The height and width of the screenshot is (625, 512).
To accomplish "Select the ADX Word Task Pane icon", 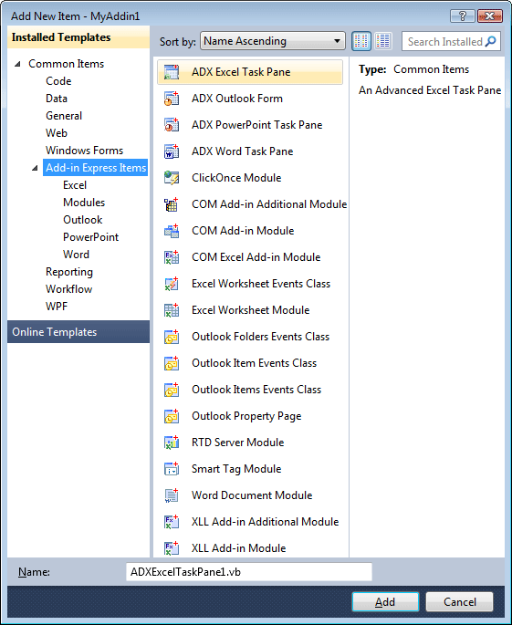I will (x=172, y=151).
